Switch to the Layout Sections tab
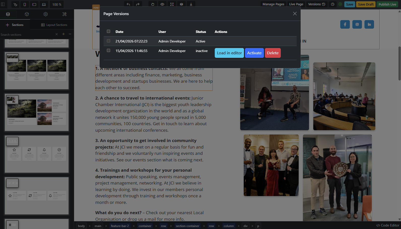Viewport: 401px width, 229px height. tap(54, 25)
